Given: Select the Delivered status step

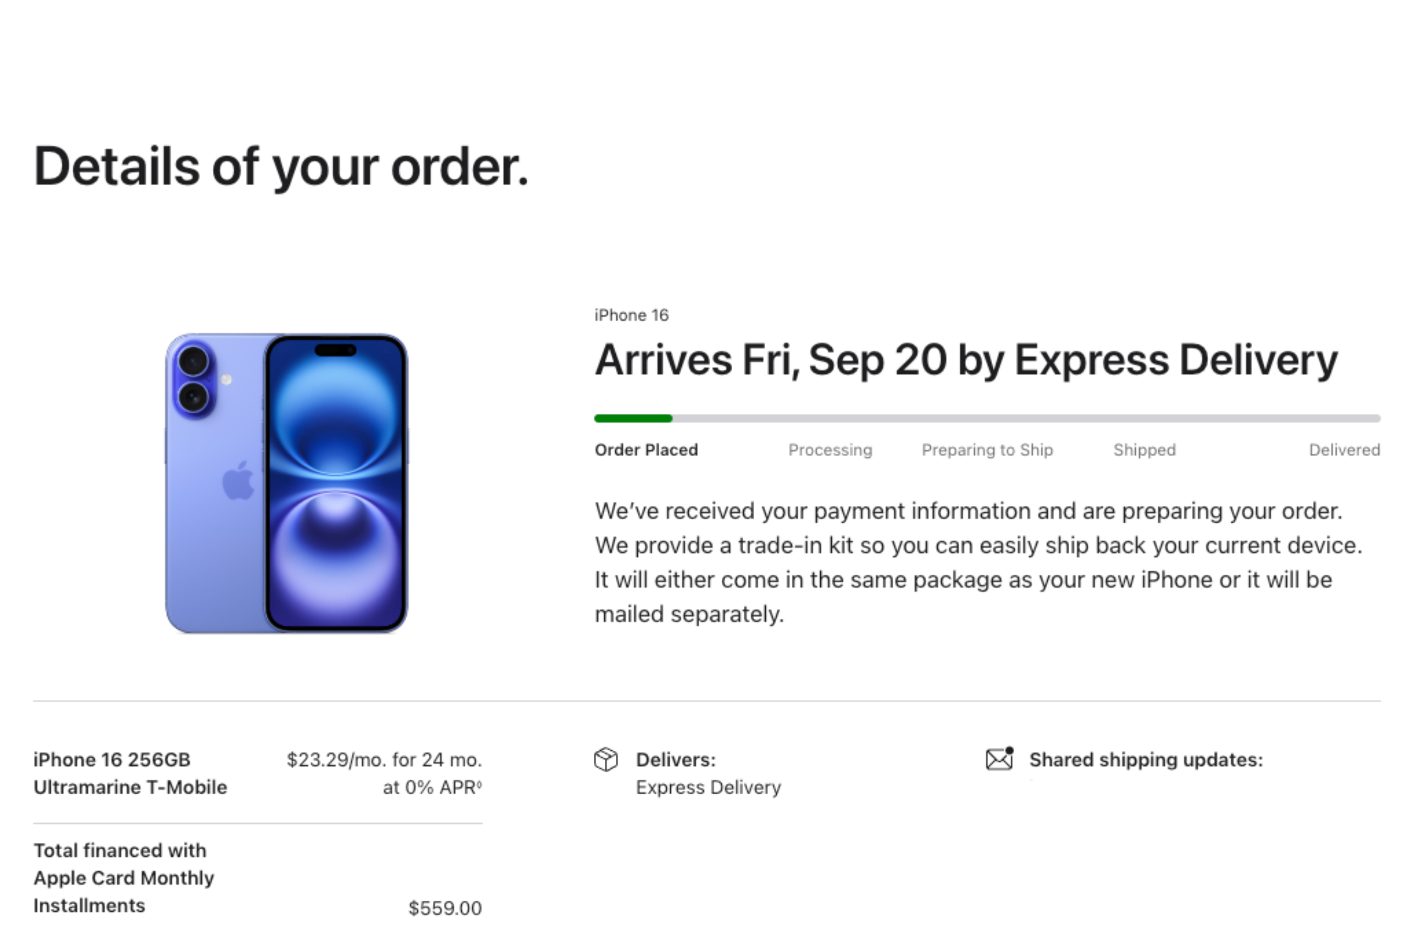Looking at the screenshot, I should [1344, 450].
